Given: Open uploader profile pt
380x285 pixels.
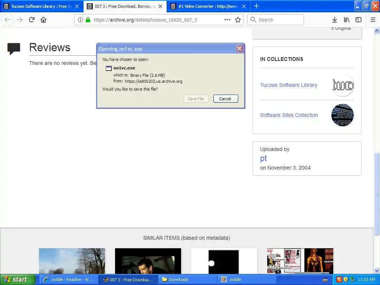Looking at the screenshot, I should [x=263, y=158].
